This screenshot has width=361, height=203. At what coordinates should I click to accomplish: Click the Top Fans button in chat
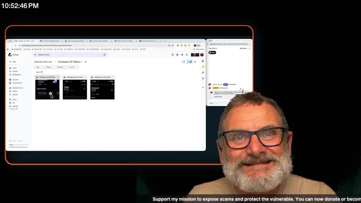(x=243, y=48)
